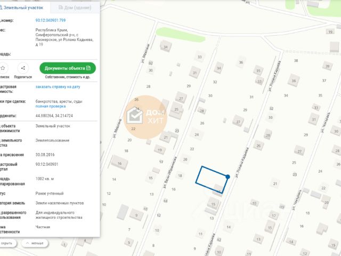Add object to favorites with the star icon
The image size is (341, 256).
coord(3,68)
